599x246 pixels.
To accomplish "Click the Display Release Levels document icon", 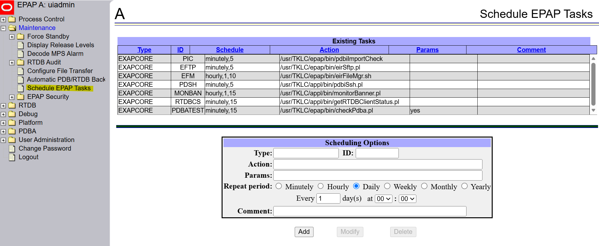I will pyautogui.click(x=21, y=45).
